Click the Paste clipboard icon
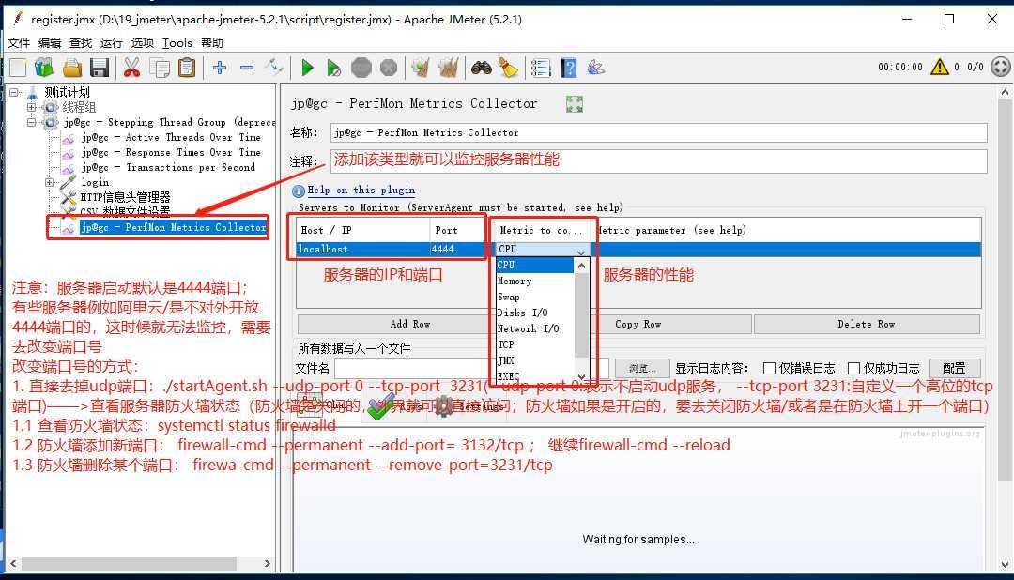Image resolution: width=1014 pixels, height=580 pixels. 187,68
